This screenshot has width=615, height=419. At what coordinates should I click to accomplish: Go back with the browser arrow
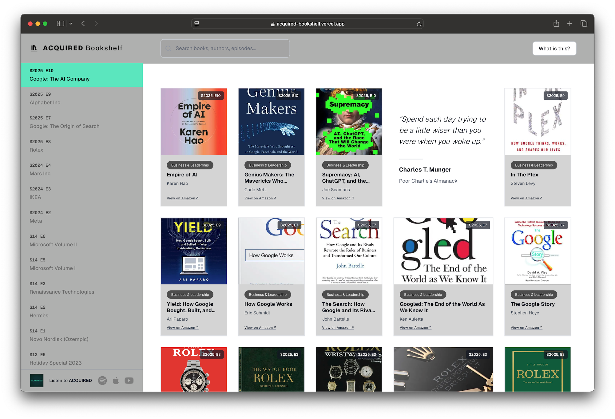[83, 24]
